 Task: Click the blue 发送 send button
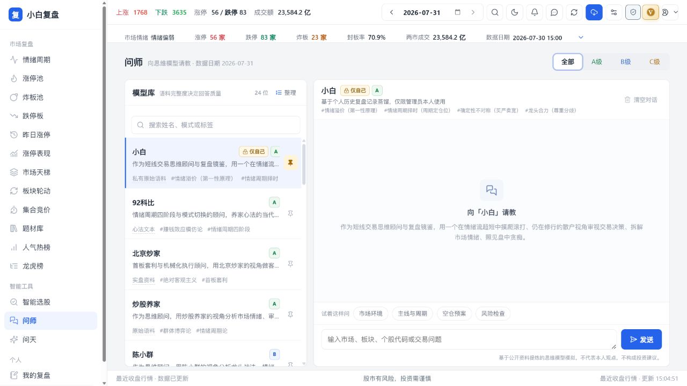pyautogui.click(x=641, y=339)
